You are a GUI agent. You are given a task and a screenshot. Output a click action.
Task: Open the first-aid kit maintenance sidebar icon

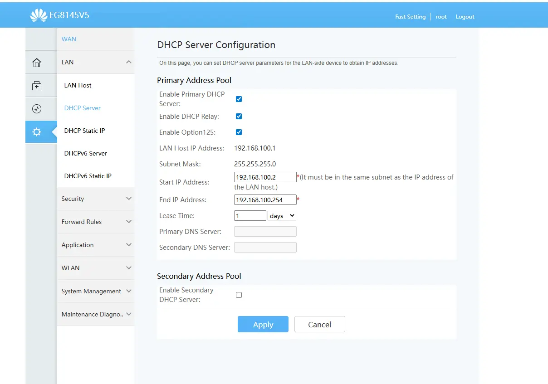(x=37, y=86)
